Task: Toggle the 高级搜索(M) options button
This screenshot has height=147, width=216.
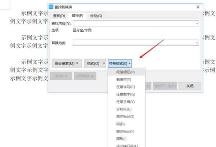Action: click(66, 63)
